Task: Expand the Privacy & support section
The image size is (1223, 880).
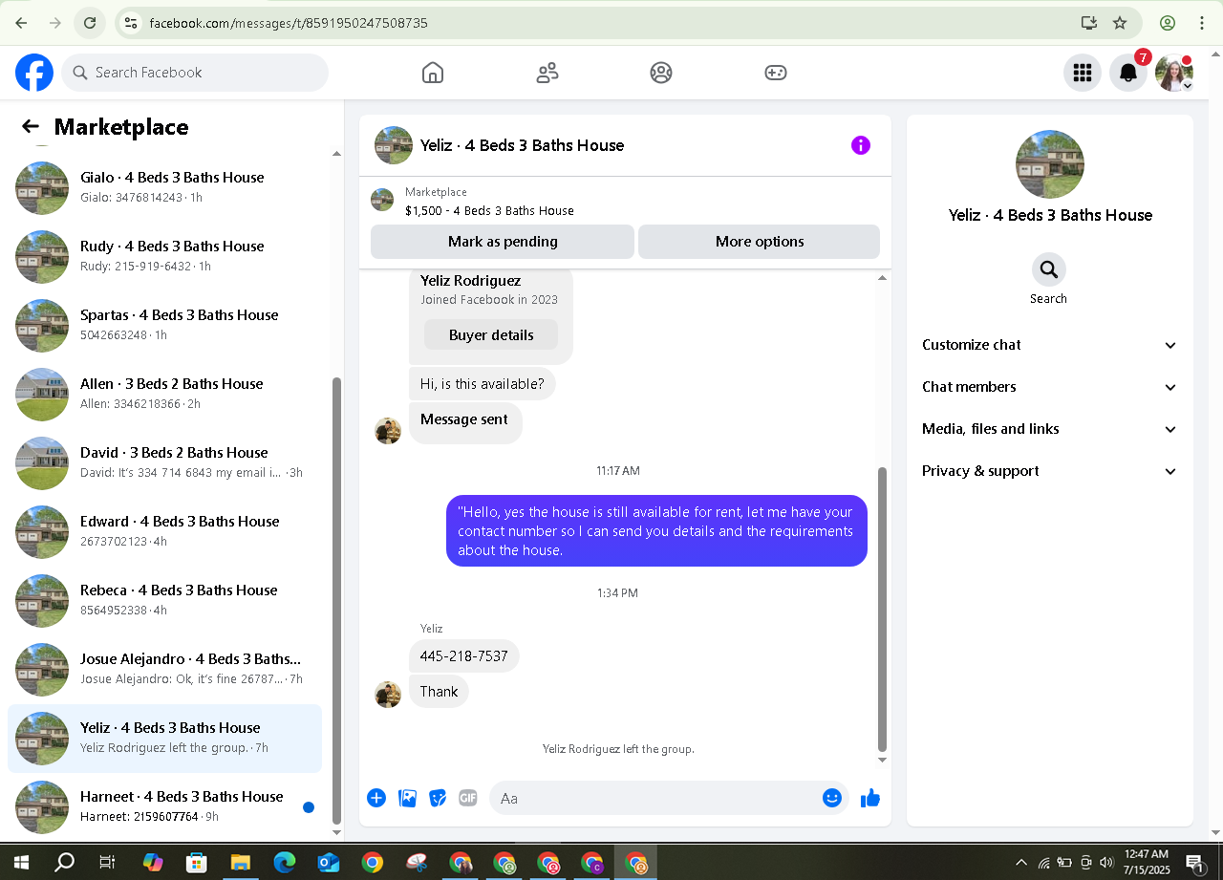Action: tap(1049, 471)
